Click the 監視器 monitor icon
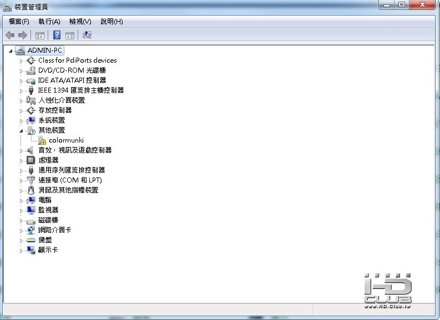The width and height of the screenshot is (440, 320). click(x=31, y=210)
